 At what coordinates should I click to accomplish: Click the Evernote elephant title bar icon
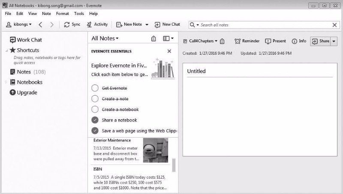pos(5,5)
